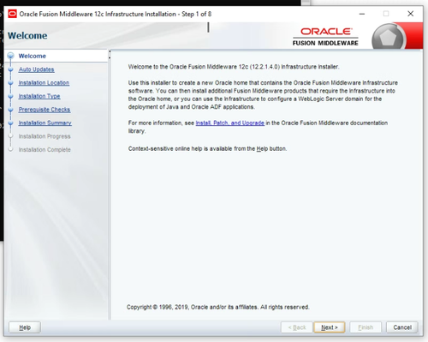Click the Welcome page heading
The height and width of the screenshot is (342, 428).
tap(27, 36)
